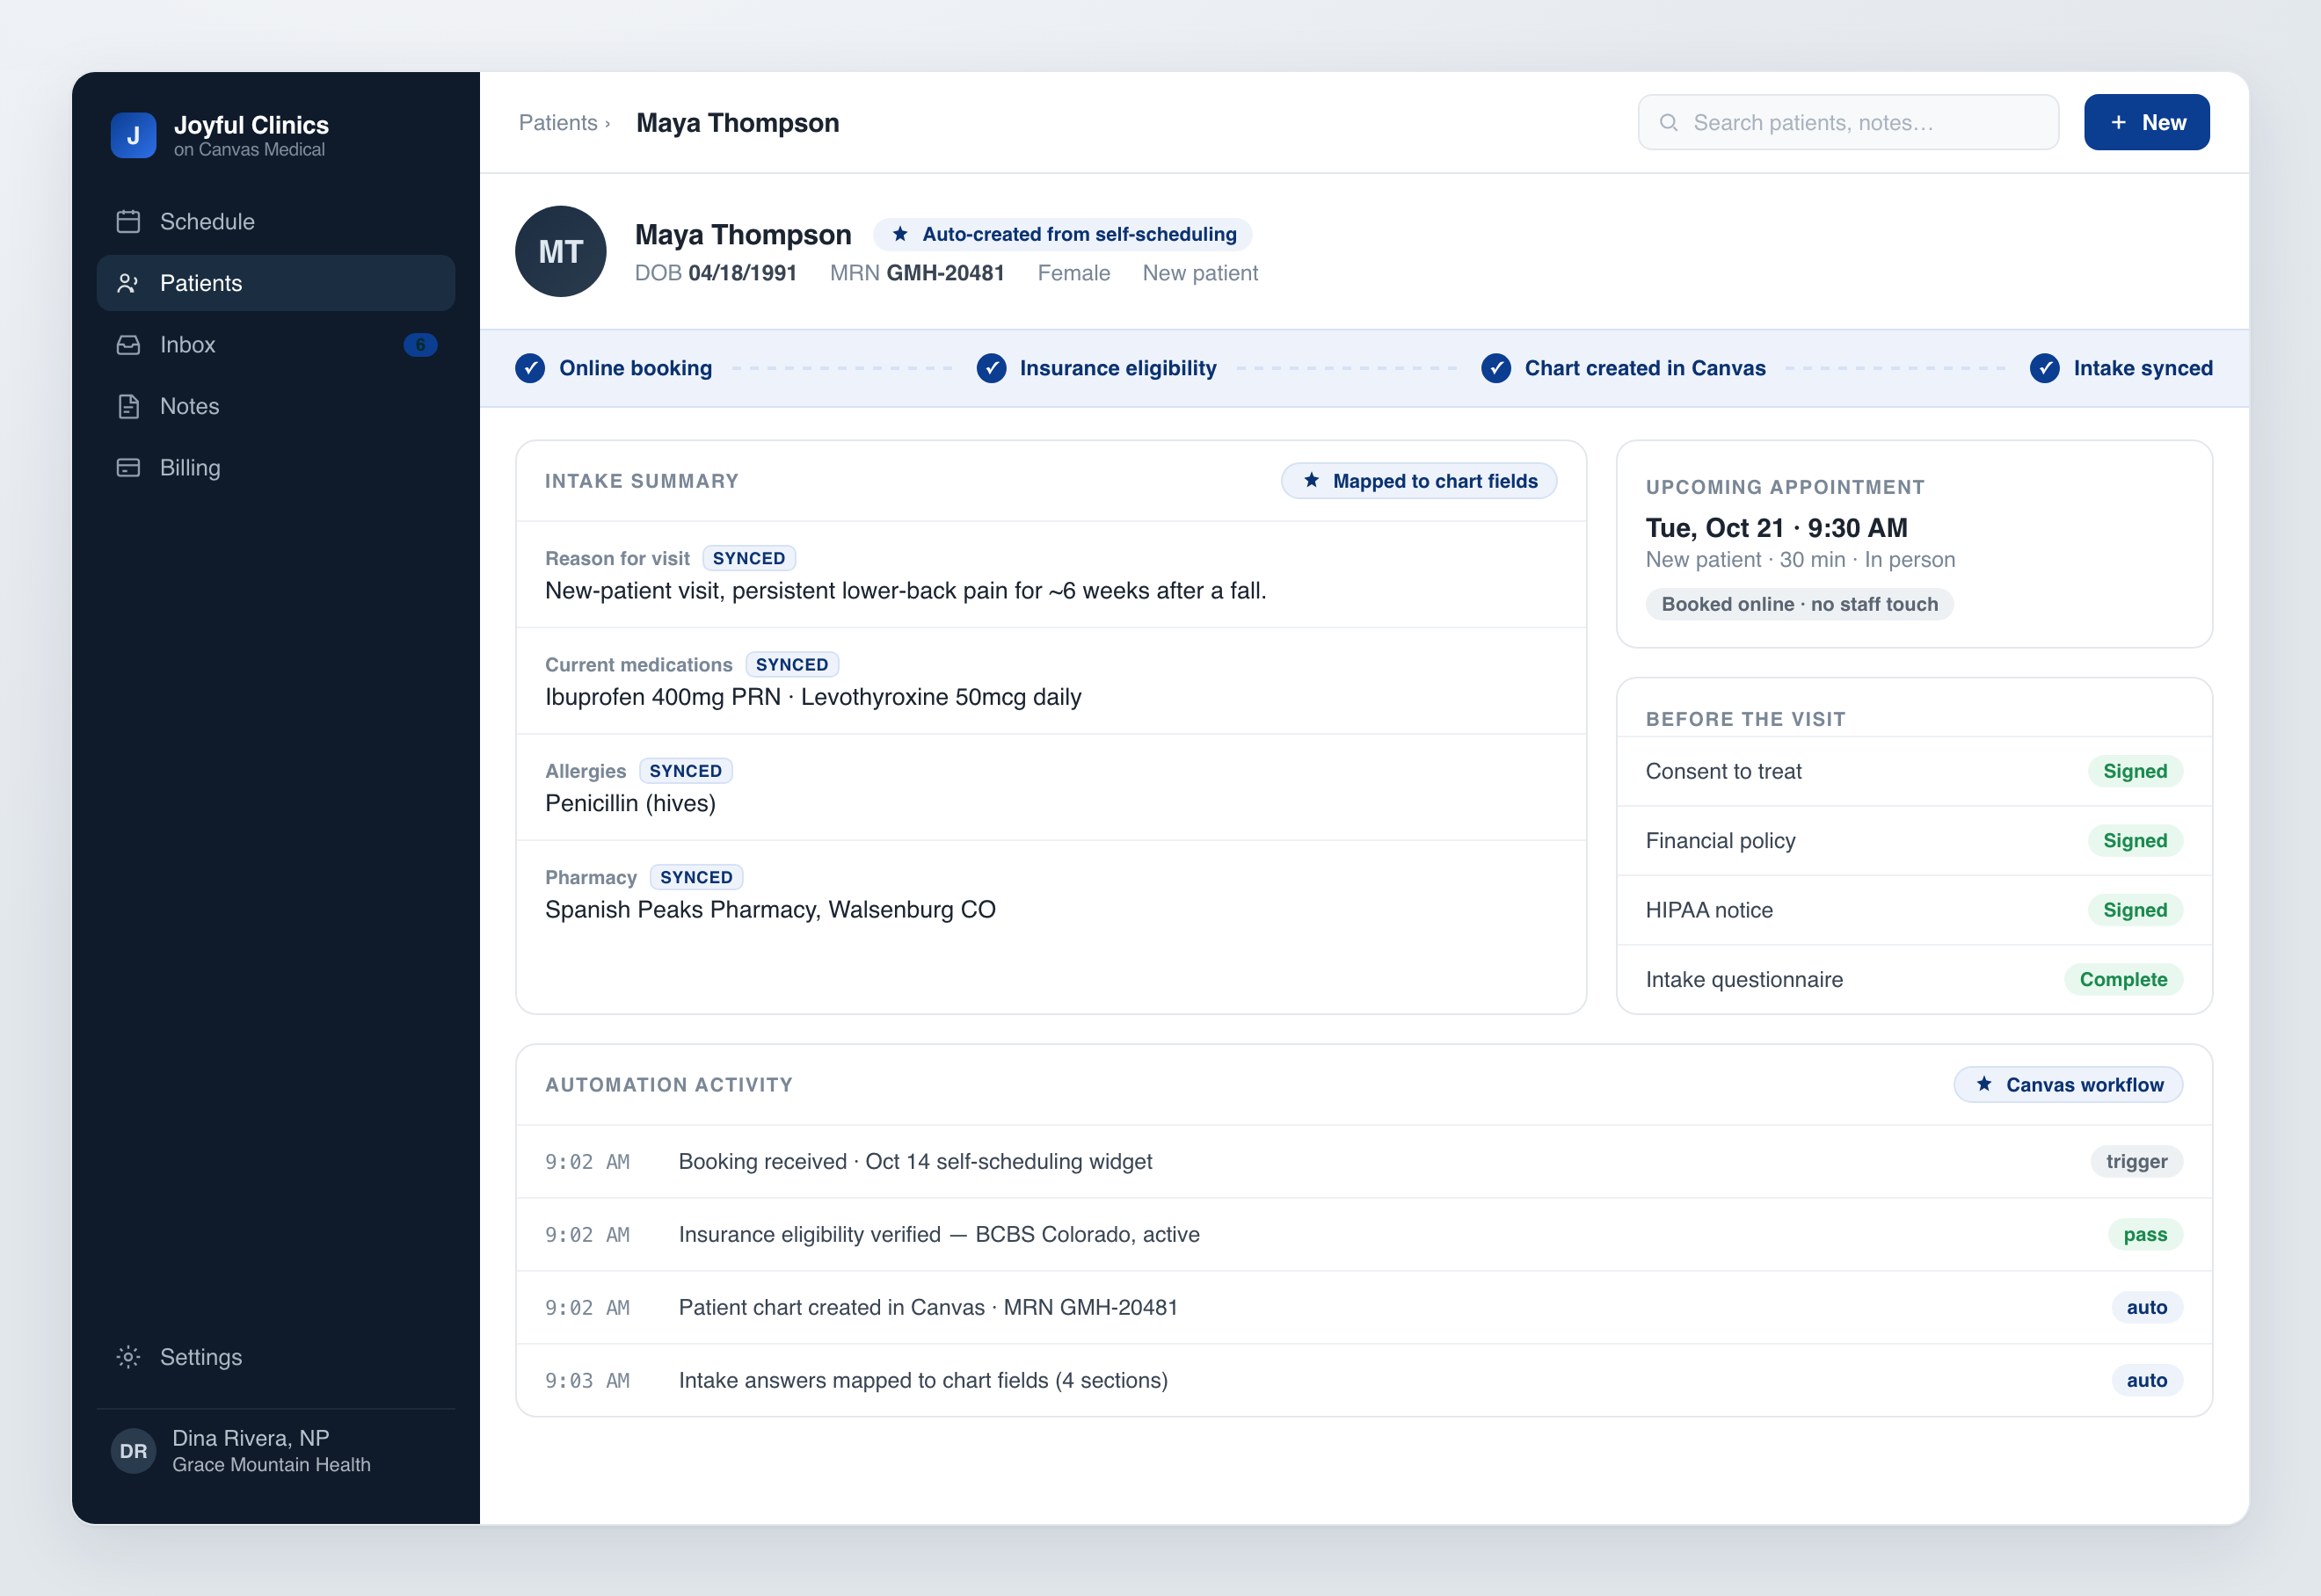Click the DR user avatar
Screen dimensions: 2321x1596
click(133, 1450)
